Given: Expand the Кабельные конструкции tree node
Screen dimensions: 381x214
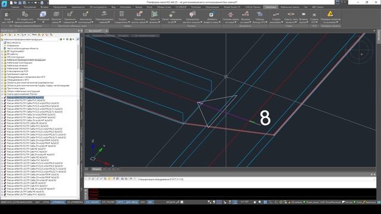Looking at the screenshot, I should point(2,62).
